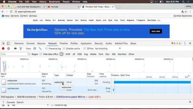
Task: Switch to the YouTube browser tab
Action: [x=63, y=7]
